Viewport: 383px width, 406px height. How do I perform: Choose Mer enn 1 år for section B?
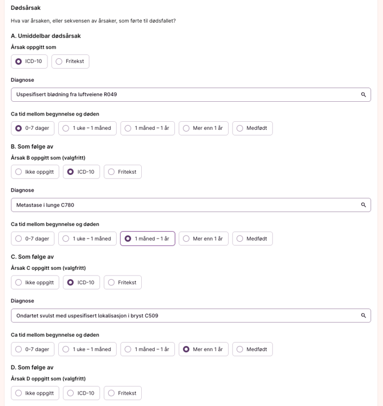(x=204, y=239)
